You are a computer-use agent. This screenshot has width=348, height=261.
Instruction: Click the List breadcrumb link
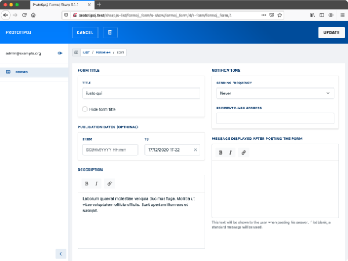click(86, 53)
